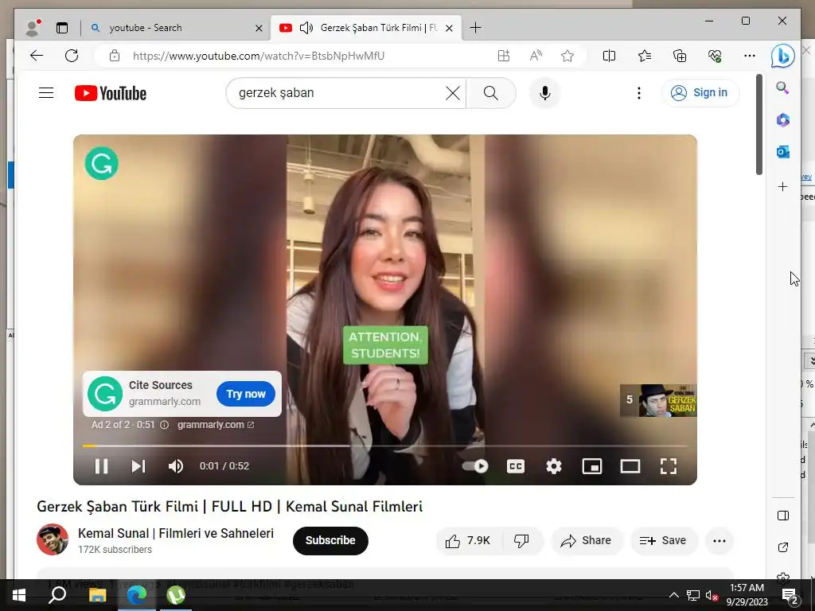Click the Try now ad button
The width and height of the screenshot is (815, 611).
pyautogui.click(x=246, y=394)
